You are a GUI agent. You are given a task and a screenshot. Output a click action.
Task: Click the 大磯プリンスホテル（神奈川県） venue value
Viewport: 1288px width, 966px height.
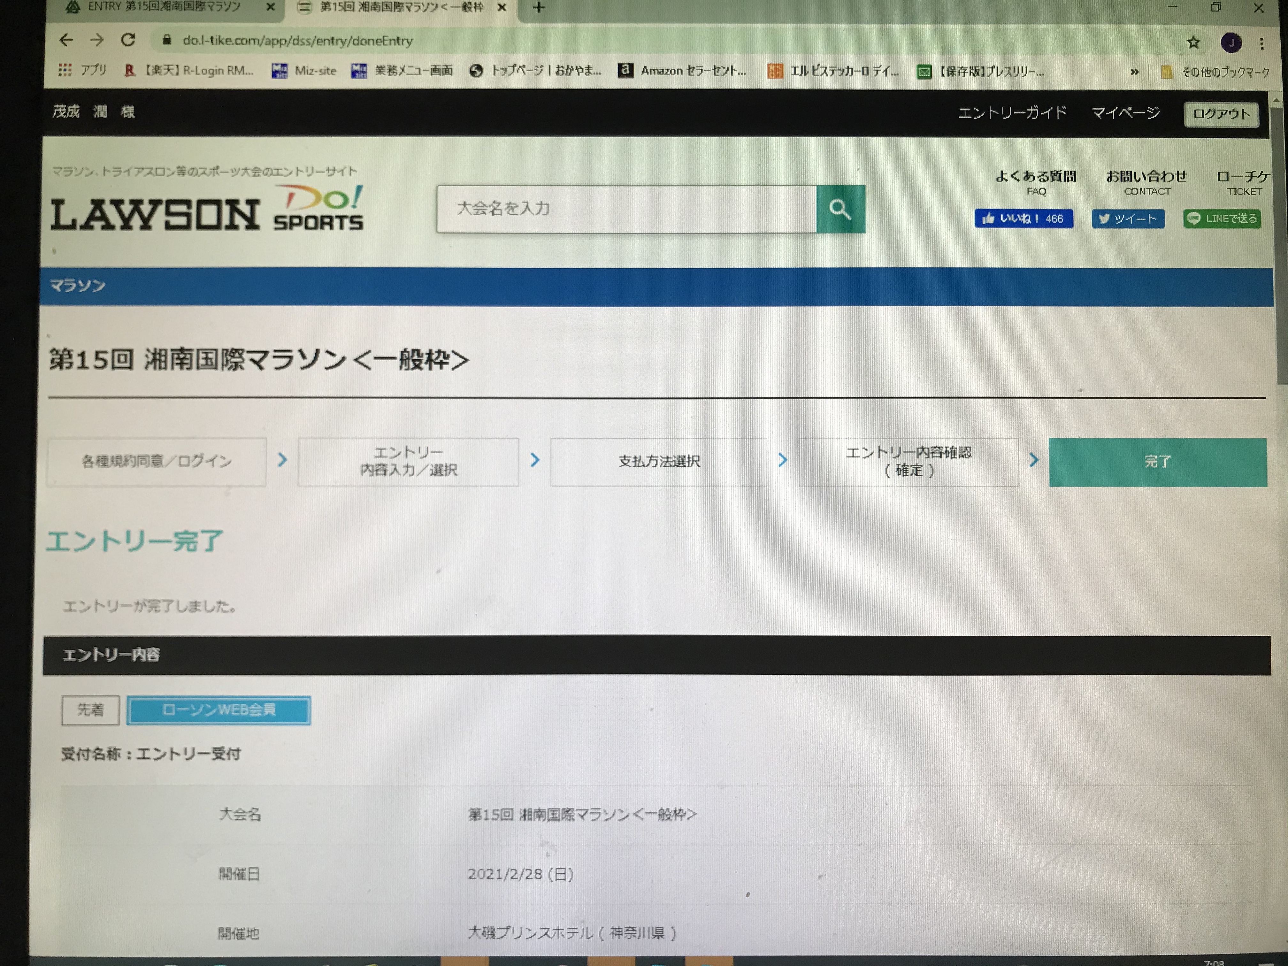tap(572, 933)
